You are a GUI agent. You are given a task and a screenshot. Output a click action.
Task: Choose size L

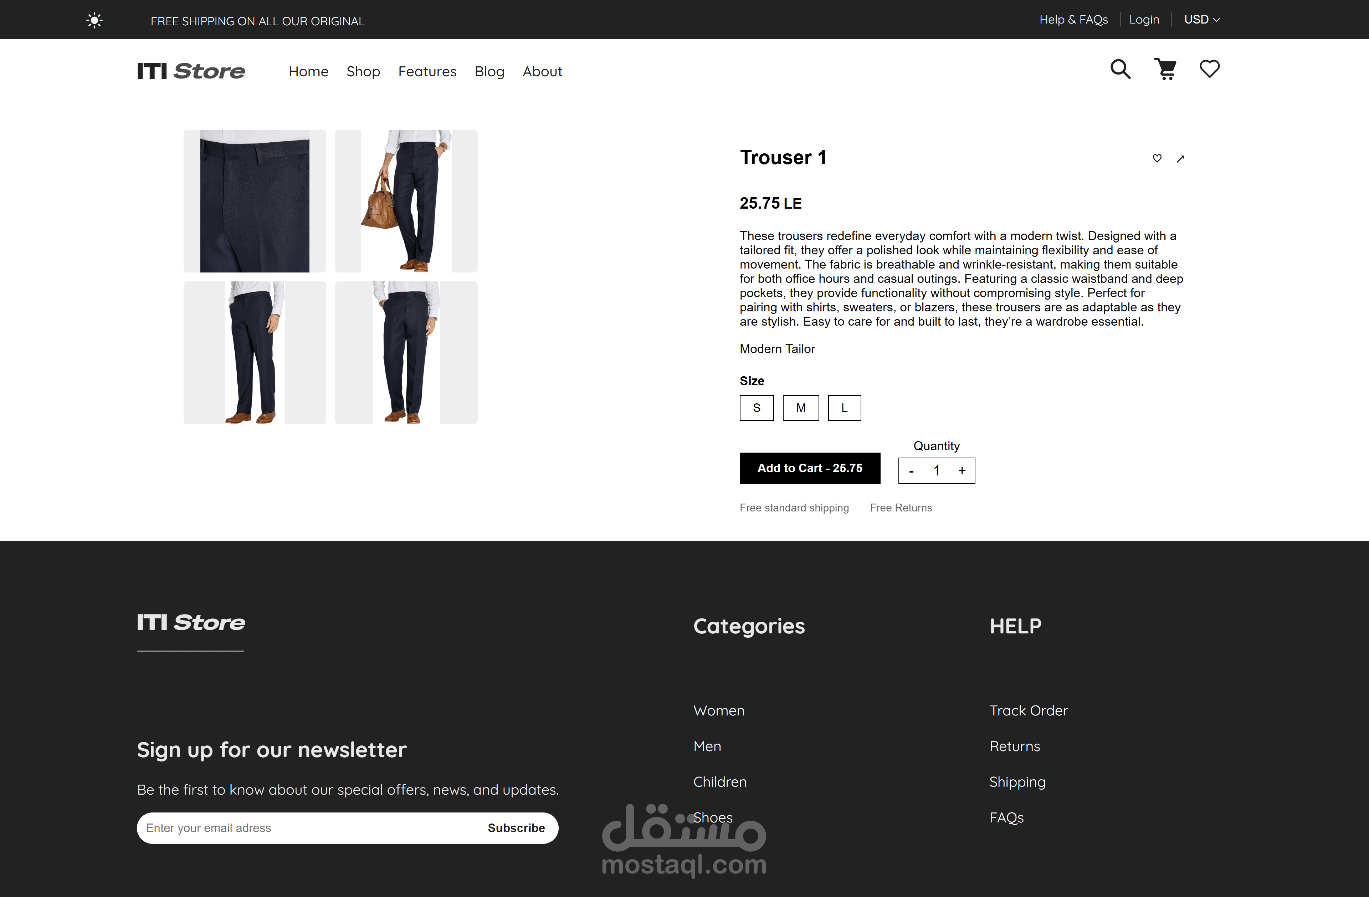tap(845, 408)
